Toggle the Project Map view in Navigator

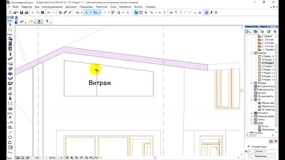click(x=255, y=32)
